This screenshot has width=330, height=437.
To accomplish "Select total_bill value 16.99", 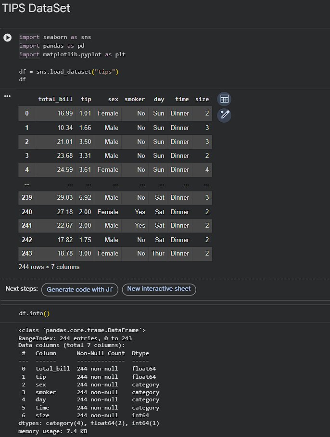I will pyautogui.click(x=65, y=114).
